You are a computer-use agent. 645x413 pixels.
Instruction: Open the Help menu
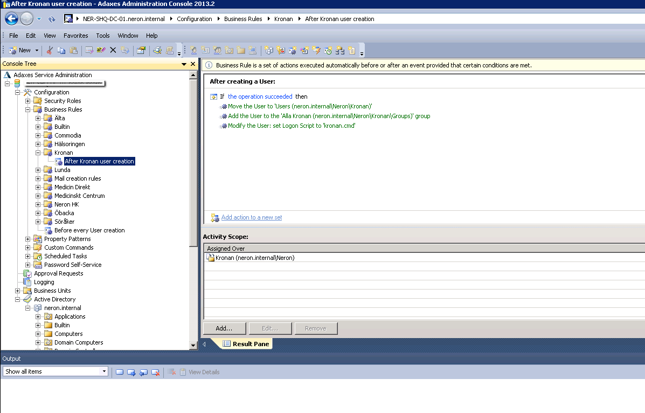point(152,36)
